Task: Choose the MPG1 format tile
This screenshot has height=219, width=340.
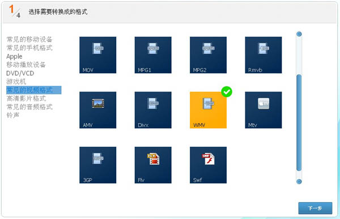Action: point(153,55)
